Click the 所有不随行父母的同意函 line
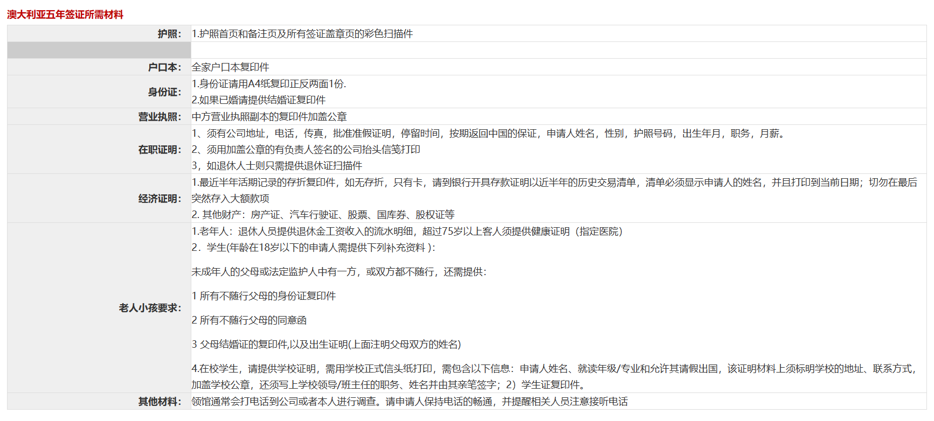934x421 pixels. (249, 320)
